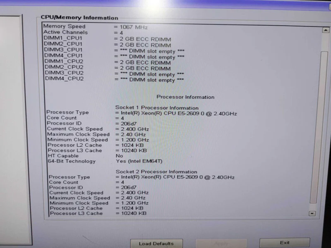
Task: Select Socket 2 Processor L3 Cache row
Action: pyautogui.click(x=98, y=213)
